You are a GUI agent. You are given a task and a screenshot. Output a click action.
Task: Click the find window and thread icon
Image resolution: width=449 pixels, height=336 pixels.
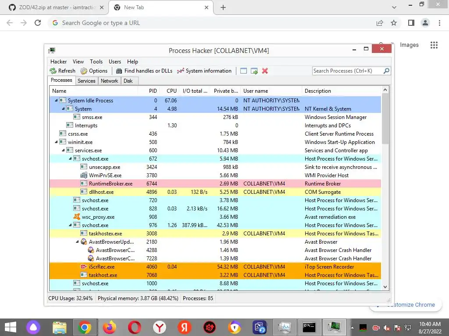tap(254, 71)
